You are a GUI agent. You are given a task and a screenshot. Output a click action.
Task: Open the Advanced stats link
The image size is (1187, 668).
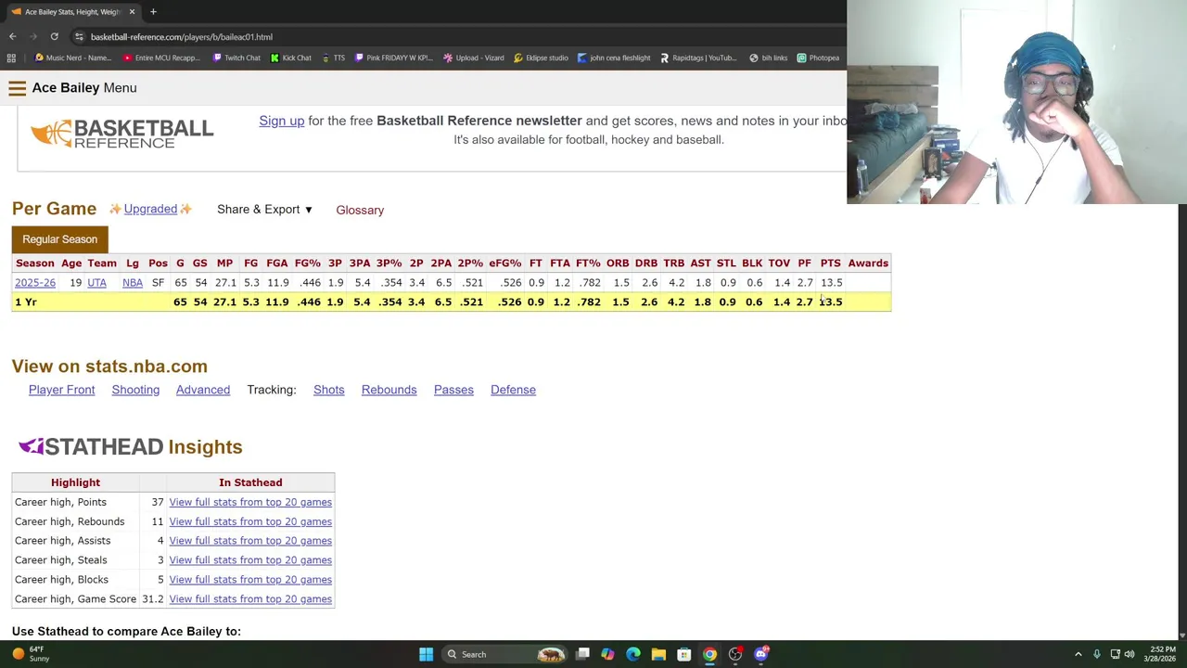[x=203, y=390]
